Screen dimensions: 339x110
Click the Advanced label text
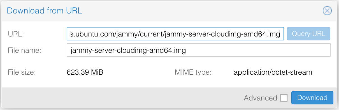[260, 98]
